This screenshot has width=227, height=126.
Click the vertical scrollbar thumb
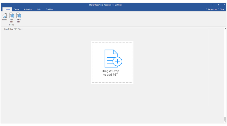click(225, 118)
